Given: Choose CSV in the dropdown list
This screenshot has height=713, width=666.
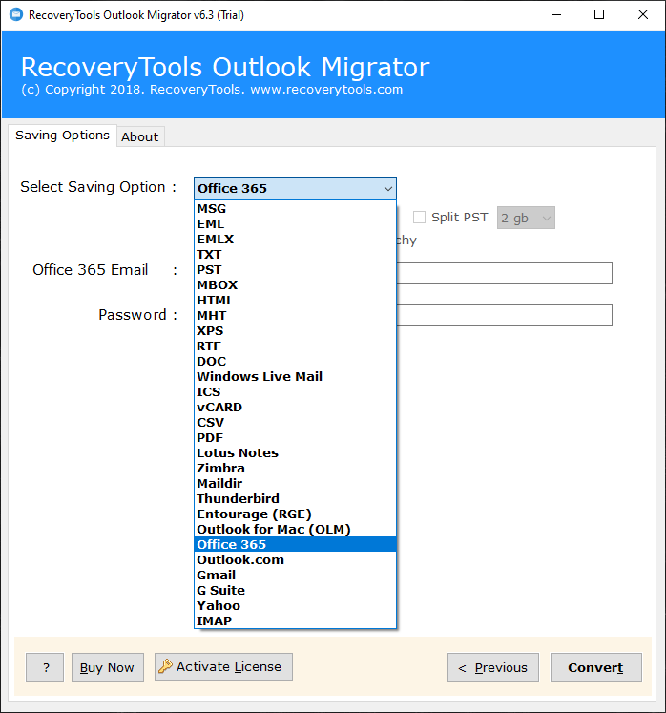Looking at the screenshot, I should [295, 423].
